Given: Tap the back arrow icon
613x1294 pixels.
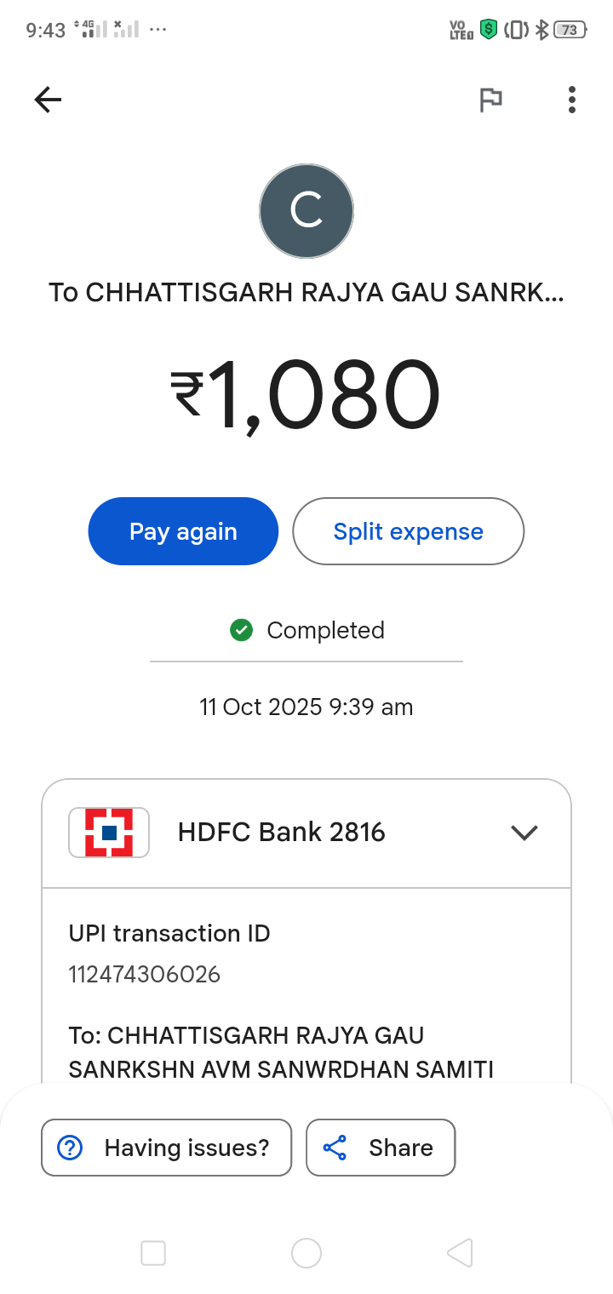Looking at the screenshot, I should (48, 100).
